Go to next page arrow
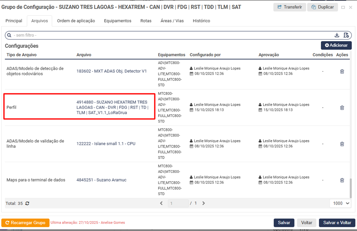This screenshot has width=357, height=231. [203, 203]
